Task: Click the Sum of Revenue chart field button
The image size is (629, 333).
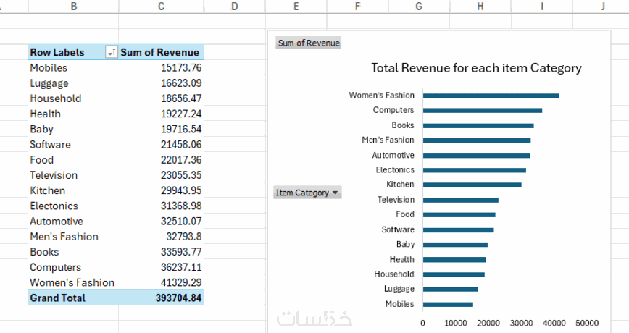Action: tap(309, 43)
